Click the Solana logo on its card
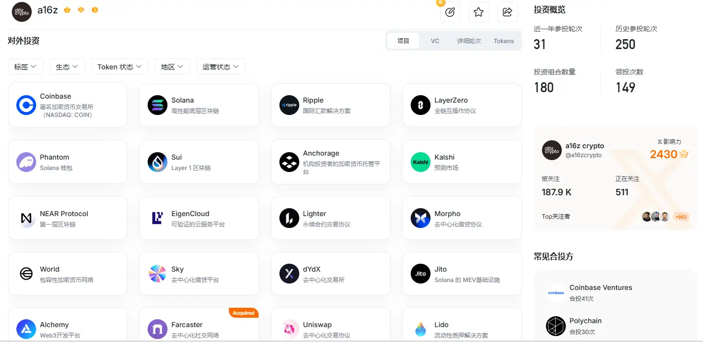 [x=157, y=105]
